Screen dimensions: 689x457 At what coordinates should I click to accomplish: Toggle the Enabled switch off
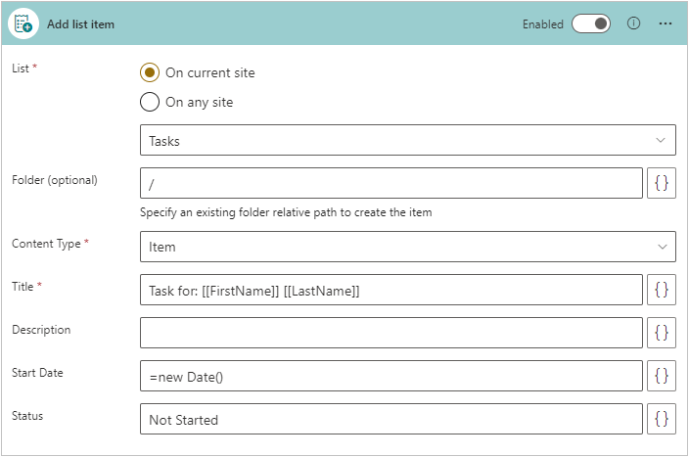click(x=591, y=23)
